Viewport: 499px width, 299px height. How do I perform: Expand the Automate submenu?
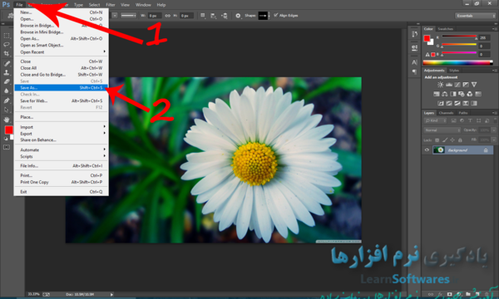[61, 150]
